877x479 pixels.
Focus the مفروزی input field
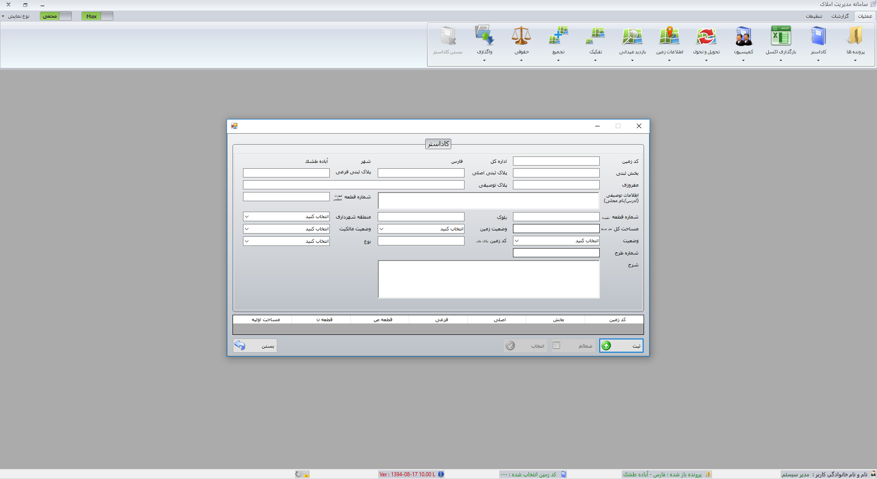[x=556, y=185]
